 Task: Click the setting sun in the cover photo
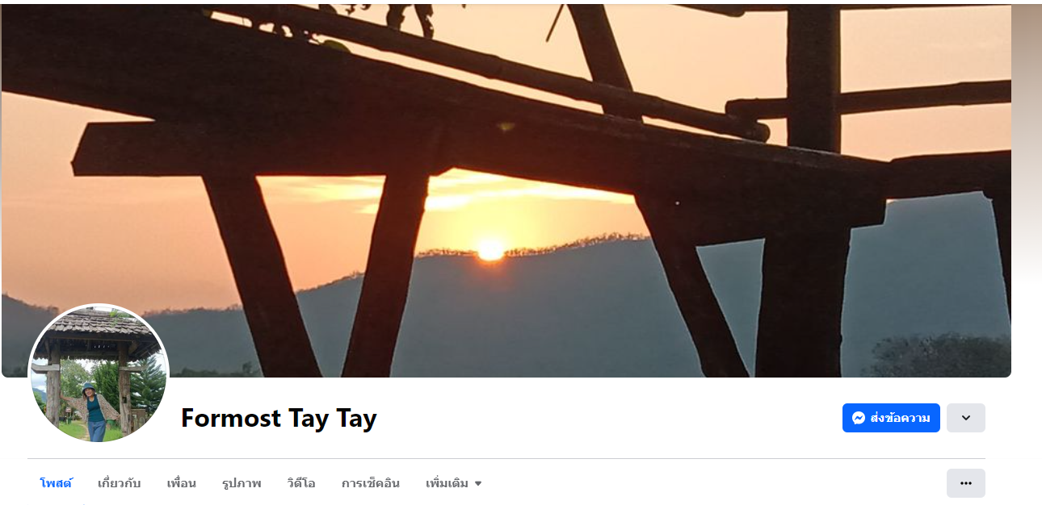click(490, 249)
